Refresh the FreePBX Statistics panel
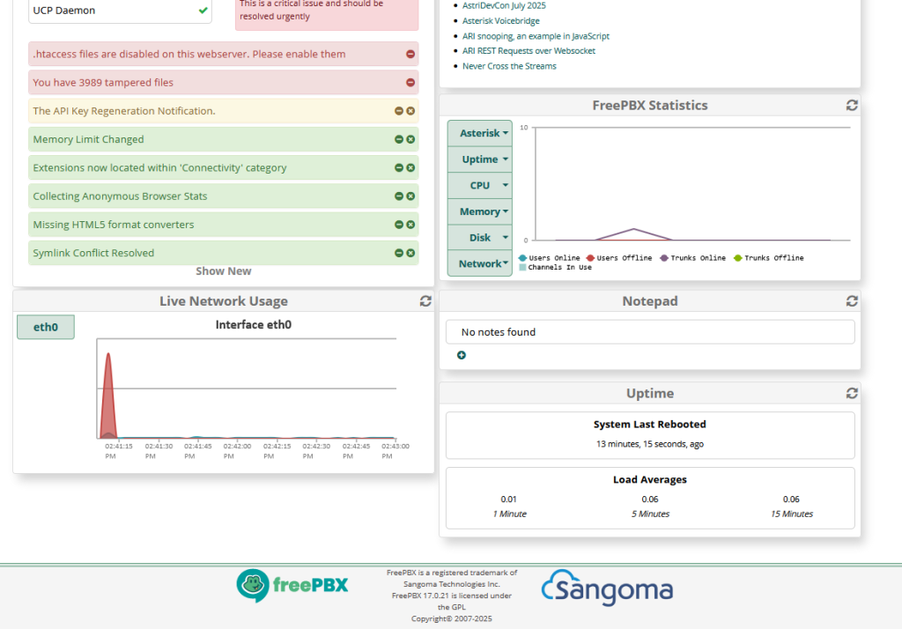Screen dimensions: 902x629 coord(851,106)
